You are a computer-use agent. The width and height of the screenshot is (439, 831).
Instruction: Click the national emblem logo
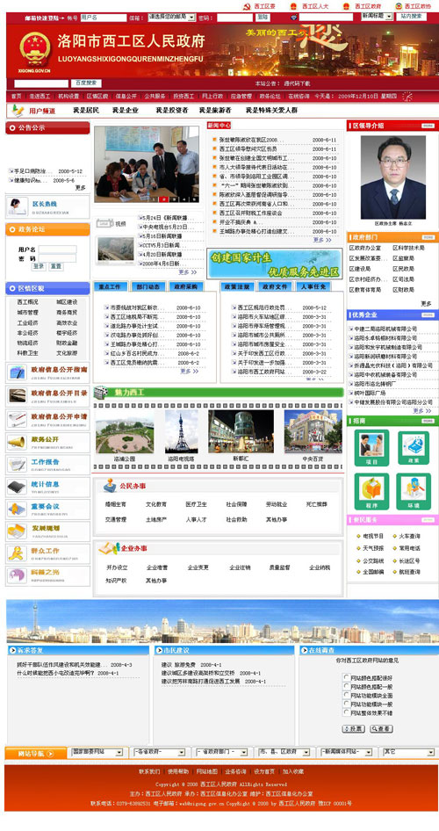pos(35,49)
